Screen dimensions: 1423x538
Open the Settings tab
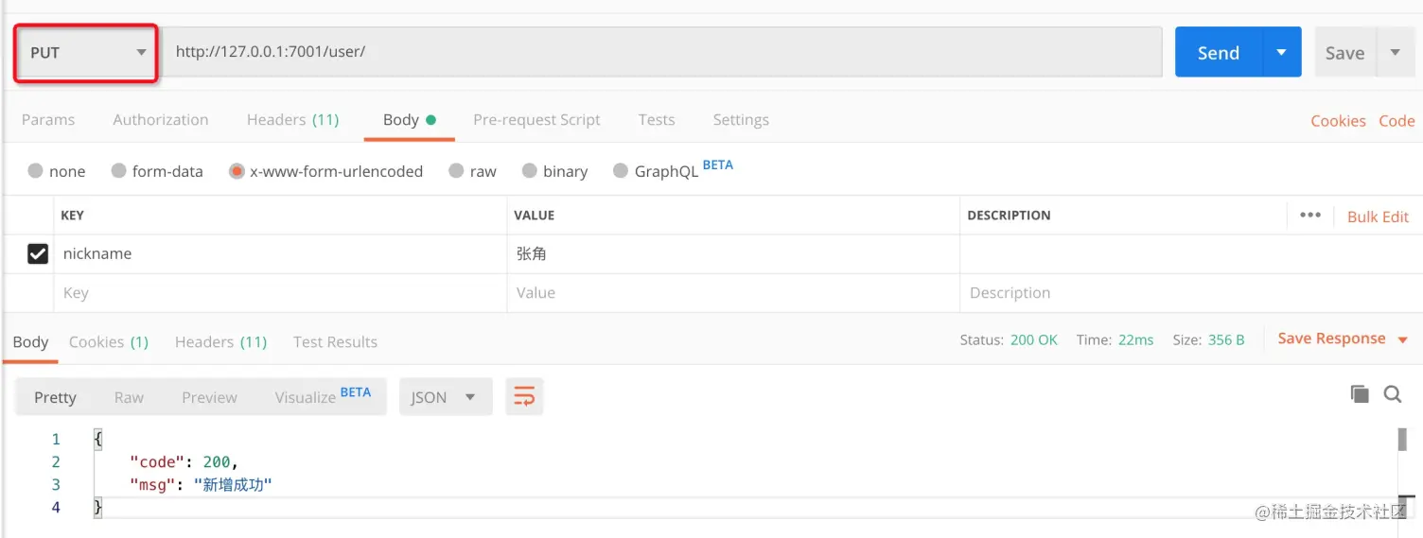click(x=741, y=119)
